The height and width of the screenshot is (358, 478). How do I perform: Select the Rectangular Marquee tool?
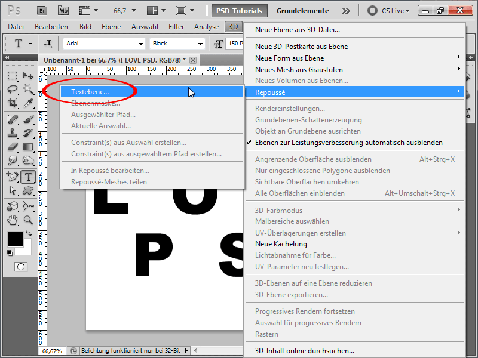[13, 76]
